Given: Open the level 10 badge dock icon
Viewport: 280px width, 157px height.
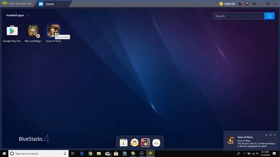Looking at the screenshot, I should (134, 143).
